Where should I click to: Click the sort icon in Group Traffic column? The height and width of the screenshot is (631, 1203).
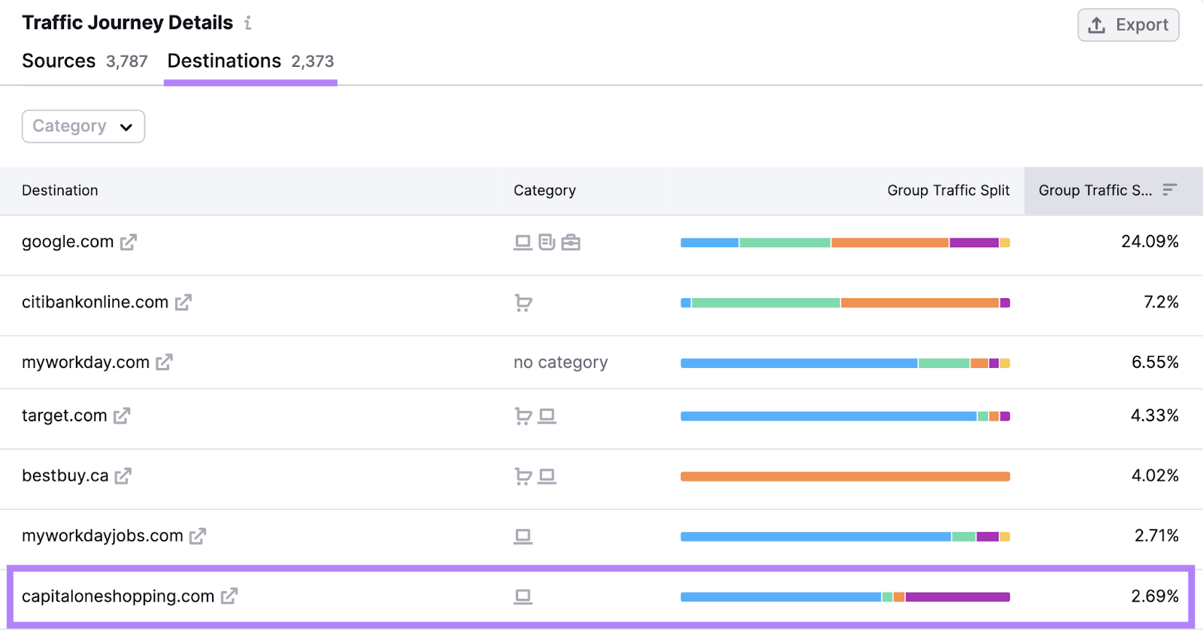[1169, 190]
